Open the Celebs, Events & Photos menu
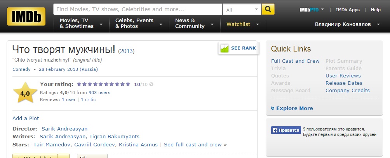The width and height of the screenshot is (390, 158). [x=139, y=24]
